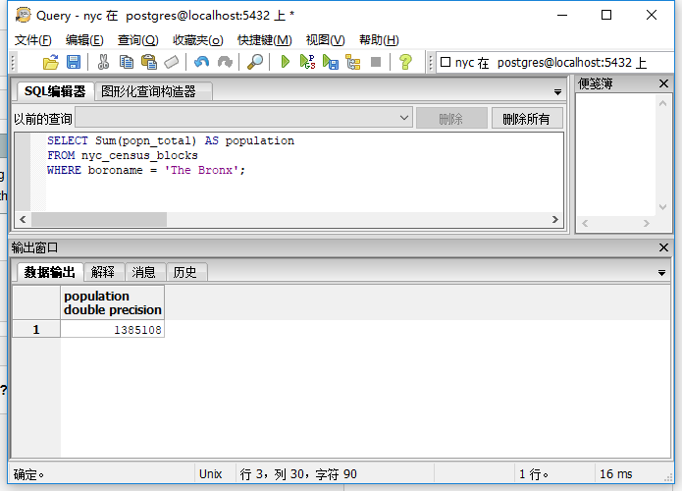
Task: Click the population column header
Action: 113,302
